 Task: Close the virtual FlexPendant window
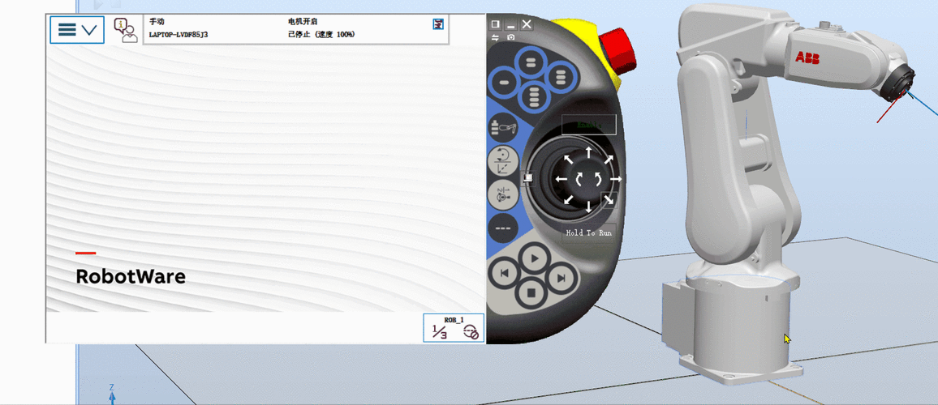pyautogui.click(x=527, y=23)
